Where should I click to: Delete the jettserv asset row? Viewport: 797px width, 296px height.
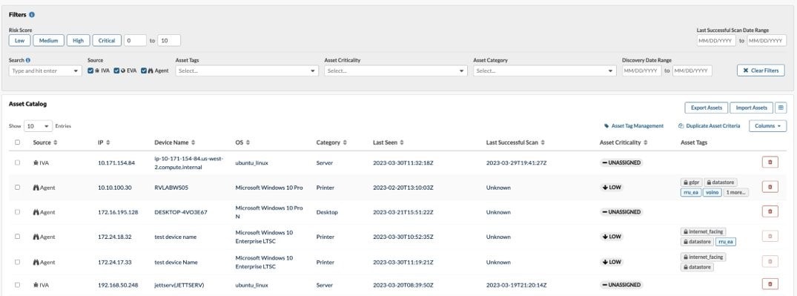click(x=770, y=284)
